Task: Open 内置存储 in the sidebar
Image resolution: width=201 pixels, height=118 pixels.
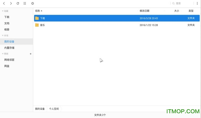Action: coord(9,48)
